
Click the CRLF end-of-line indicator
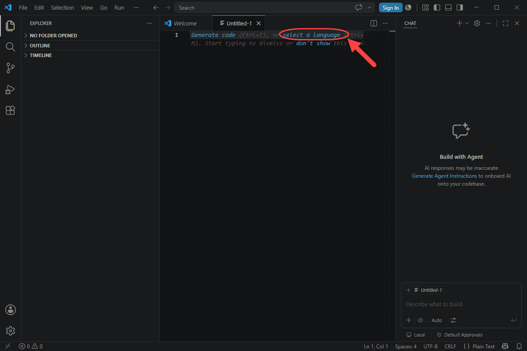(x=451, y=347)
